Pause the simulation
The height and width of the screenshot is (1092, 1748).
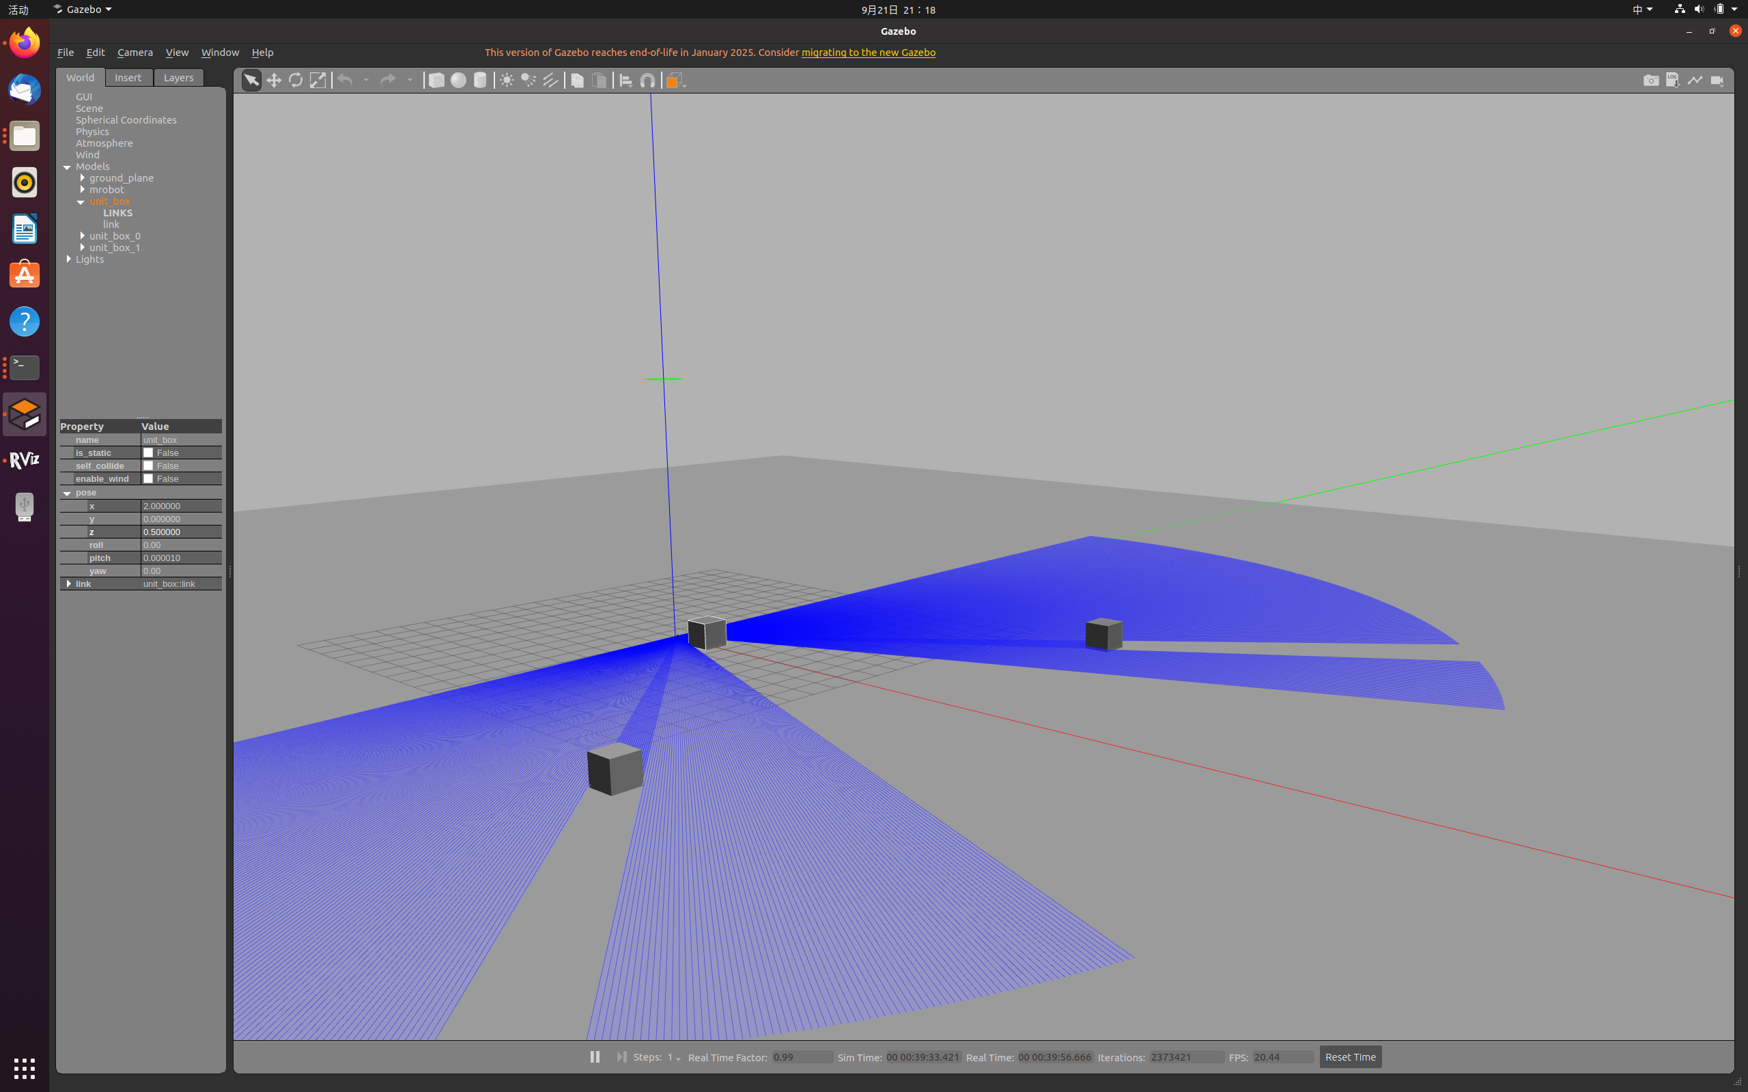[595, 1057]
